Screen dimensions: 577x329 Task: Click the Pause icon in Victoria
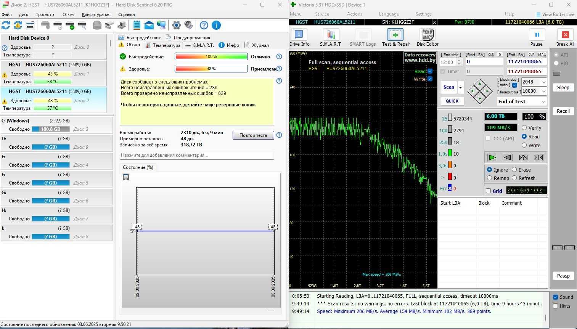pos(537,37)
